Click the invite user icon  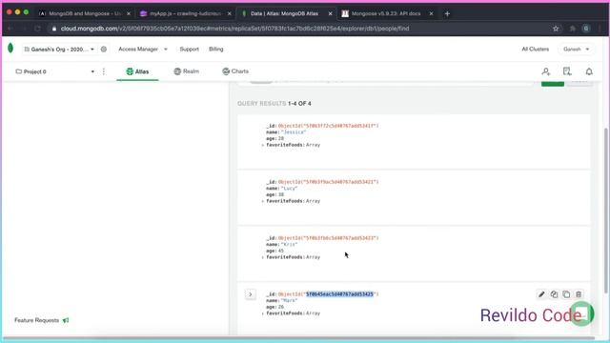546,71
